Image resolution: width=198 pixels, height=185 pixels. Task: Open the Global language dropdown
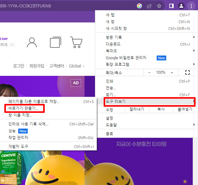[77, 66]
